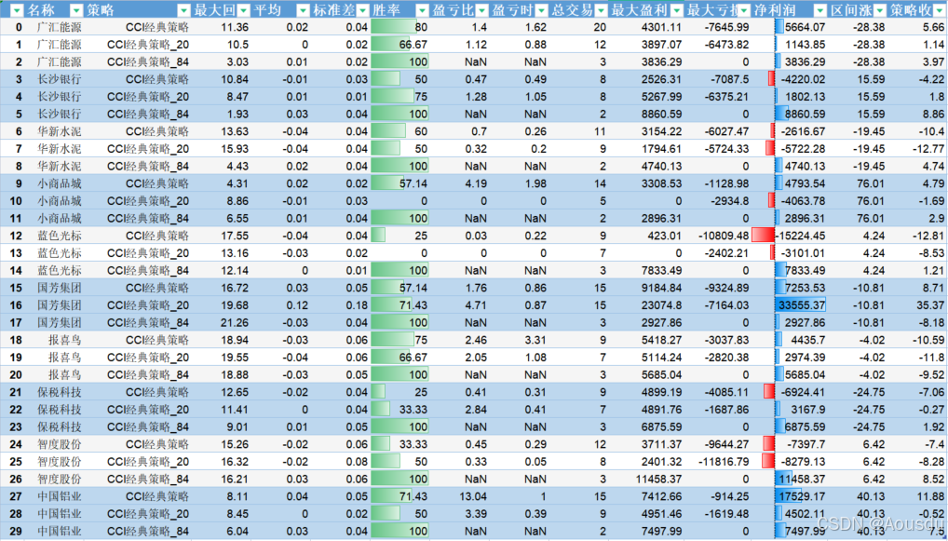Click 报喜鸟 name cell in row 19
The height and width of the screenshot is (541, 948).
64,358
